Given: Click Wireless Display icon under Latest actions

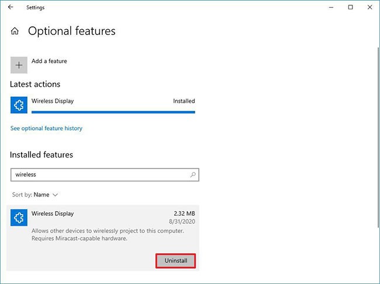Looking at the screenshot, I should 19,105.
